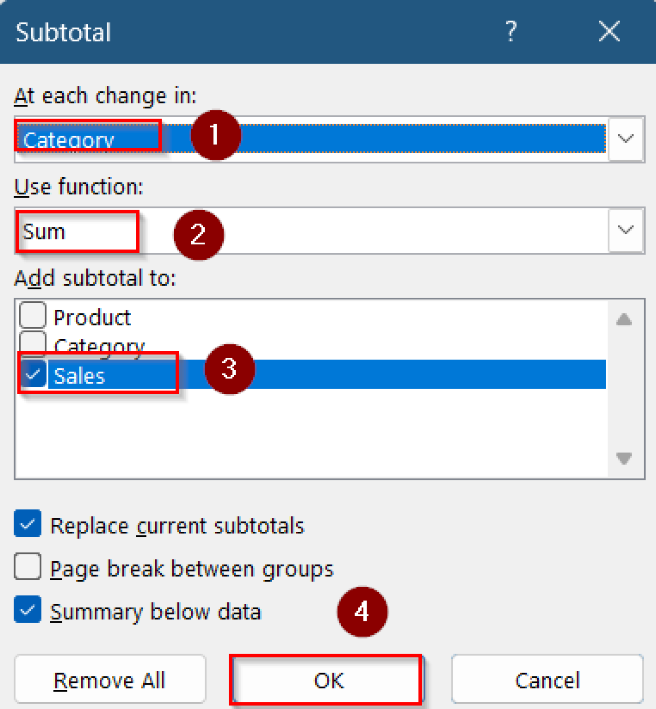The height and width of the screenshot is (709, 656).
Task: Disable Replace current subtotals
Action: pos(27,524)
